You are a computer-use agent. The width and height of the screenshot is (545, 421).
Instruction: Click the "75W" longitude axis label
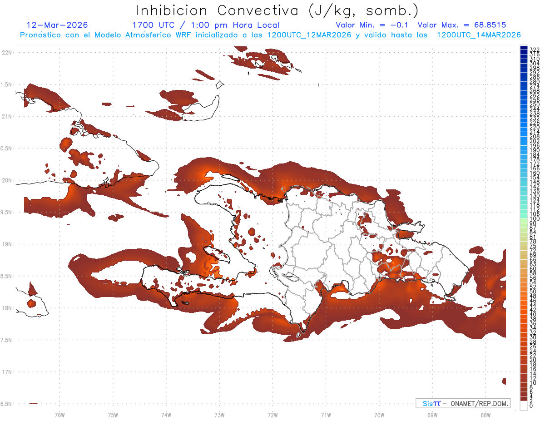tap(113, 414)
